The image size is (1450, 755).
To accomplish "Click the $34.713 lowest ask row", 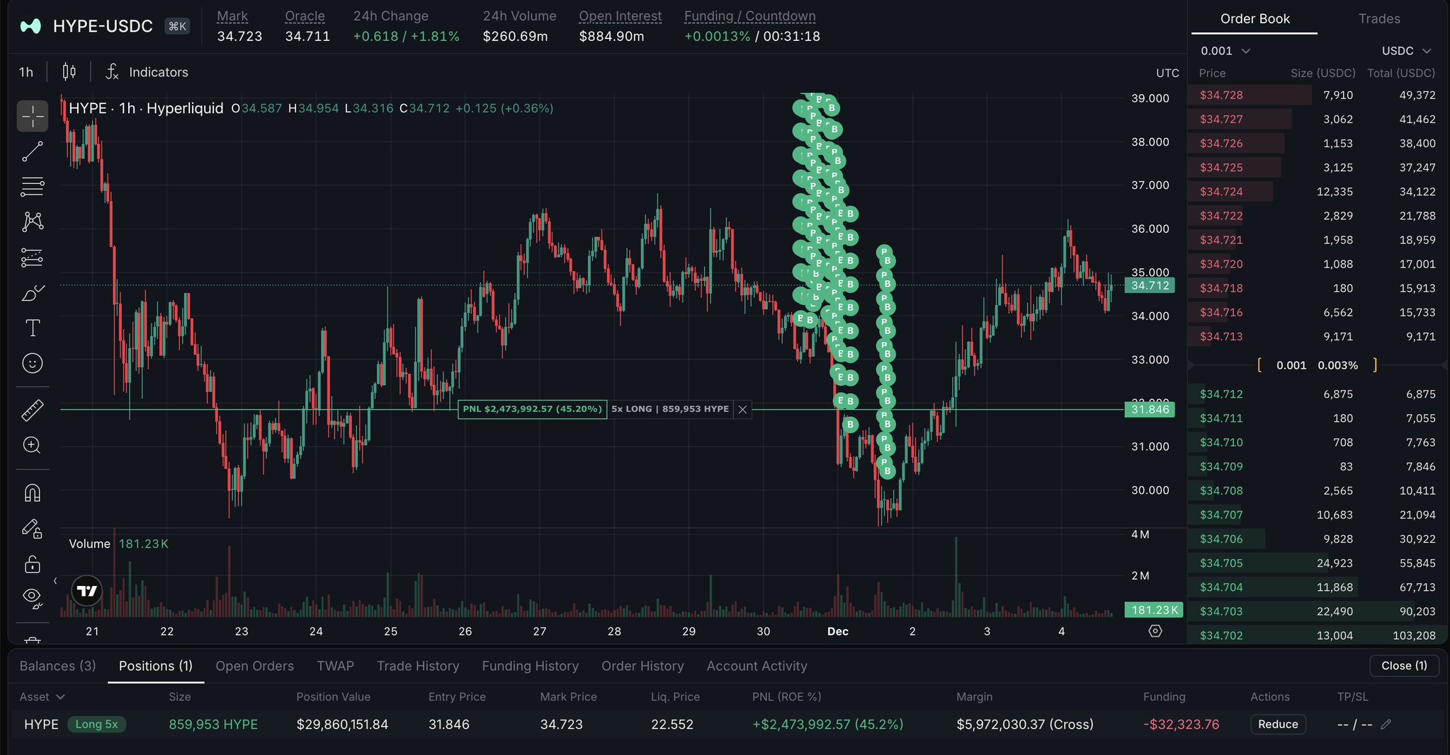I will (x=1318, y=337).
